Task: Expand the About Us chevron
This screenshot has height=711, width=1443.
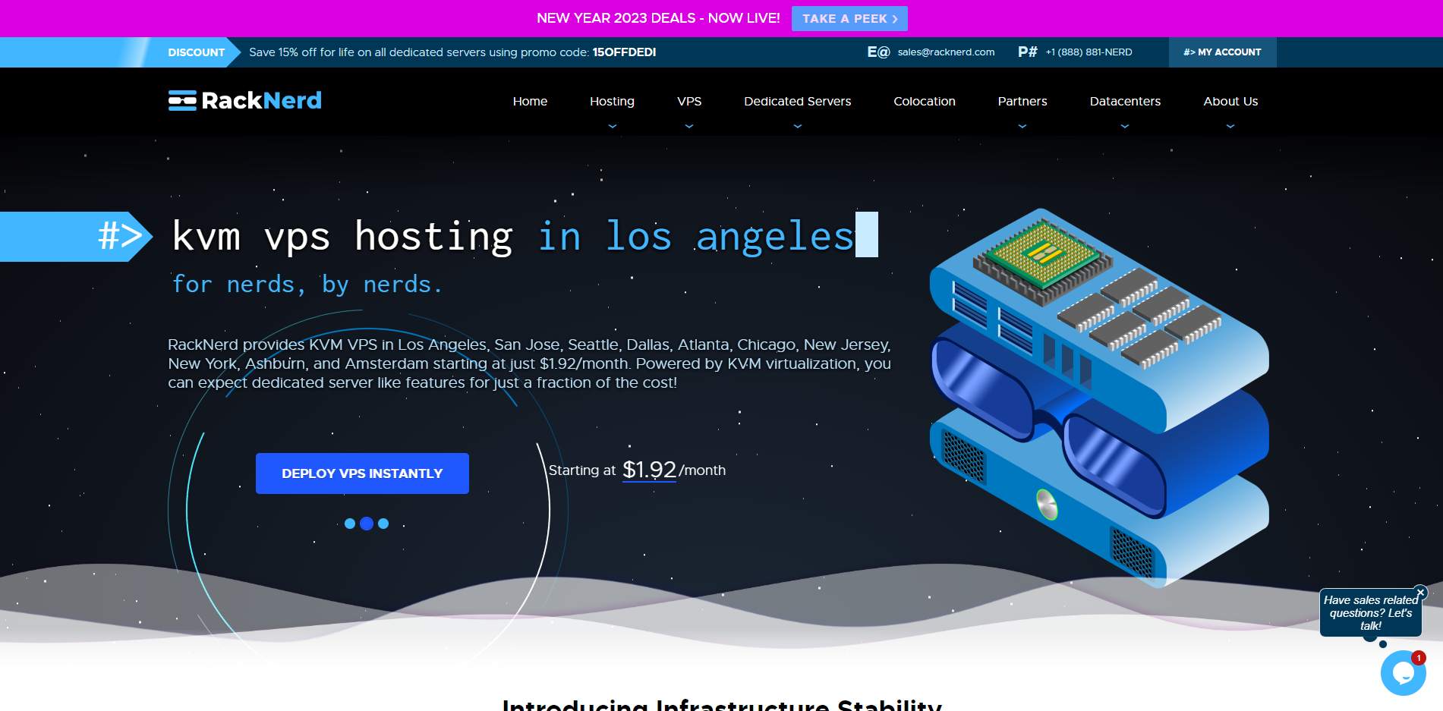Action: coord(1230,127)
